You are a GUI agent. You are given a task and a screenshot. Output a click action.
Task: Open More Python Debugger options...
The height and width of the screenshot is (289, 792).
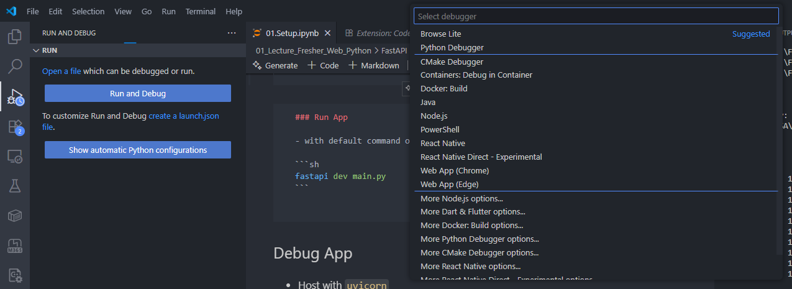point(596,239)
